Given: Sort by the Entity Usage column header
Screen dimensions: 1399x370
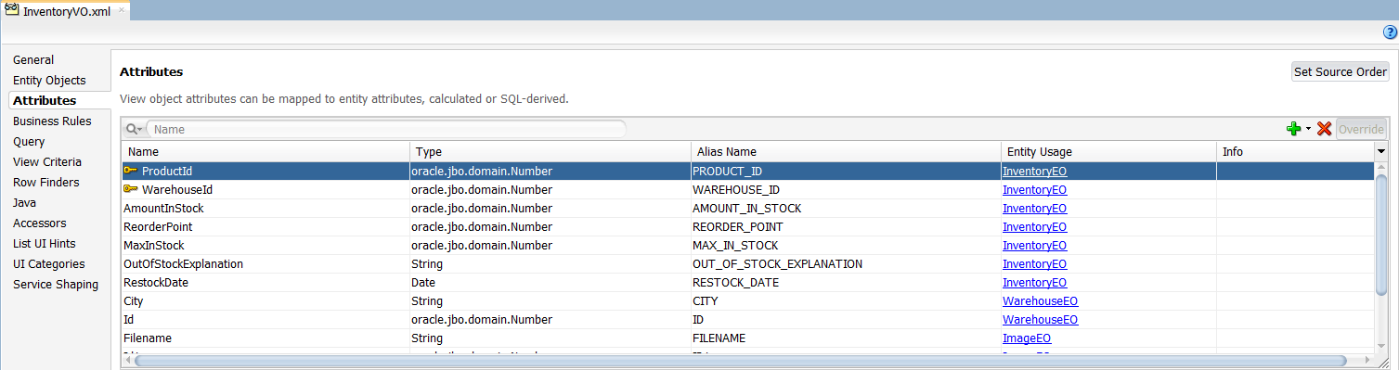Looking at the screenshot, I should click(1108, 151).
